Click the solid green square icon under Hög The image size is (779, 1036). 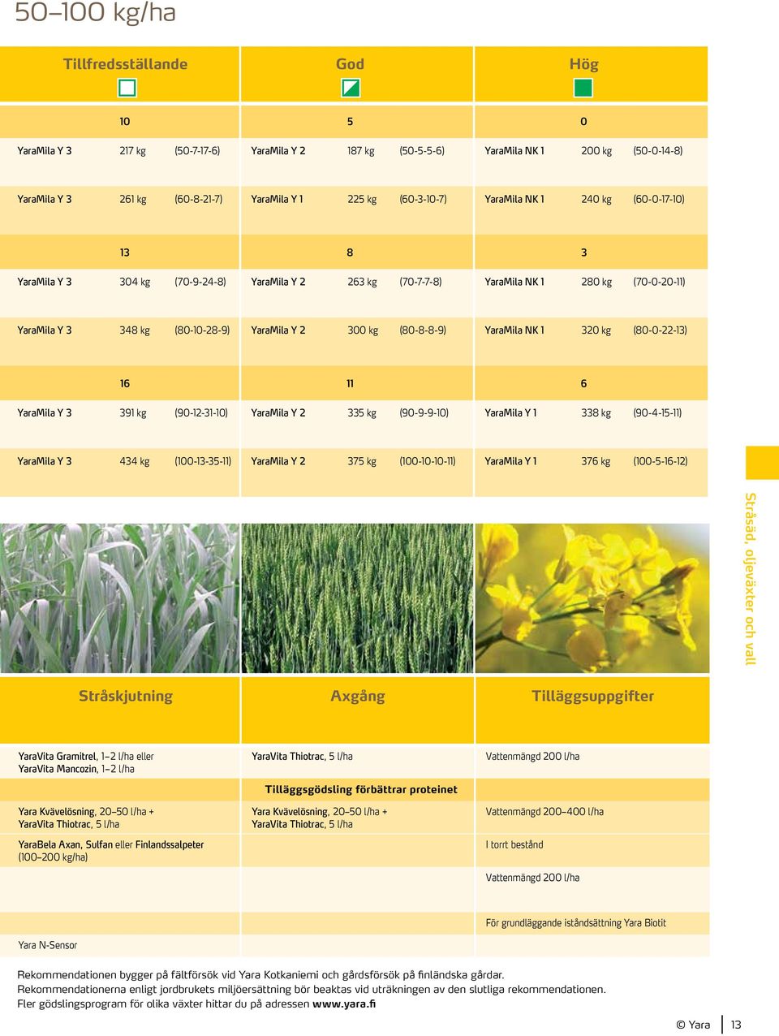click(x=583, y=87)
